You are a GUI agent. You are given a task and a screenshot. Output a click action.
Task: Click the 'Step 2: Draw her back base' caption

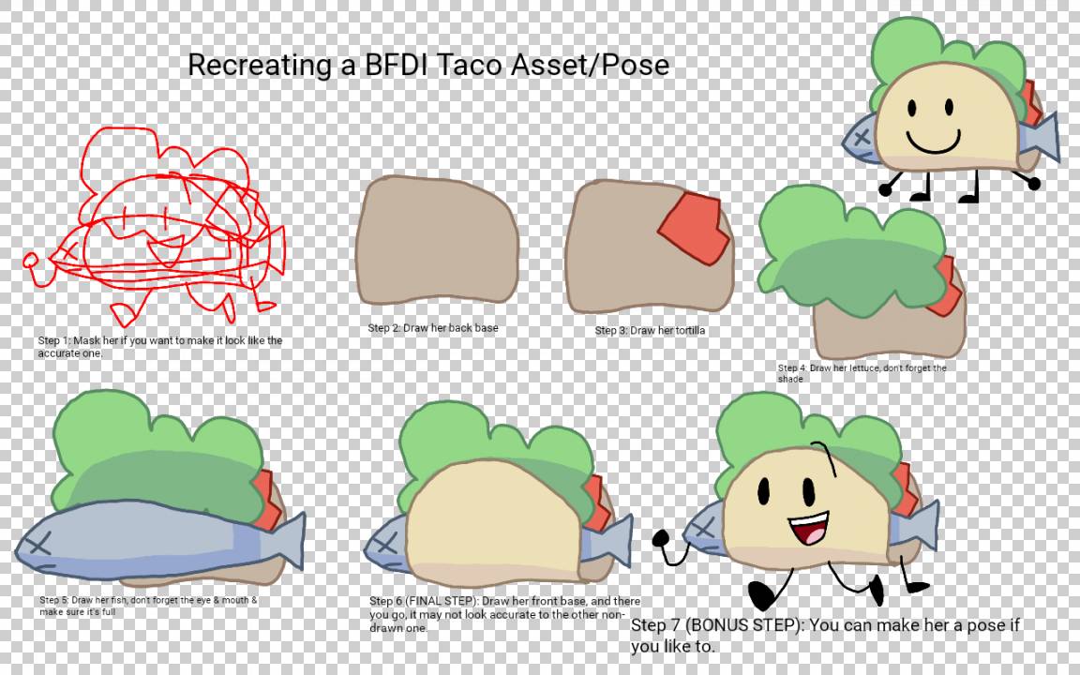click(433, 328)
